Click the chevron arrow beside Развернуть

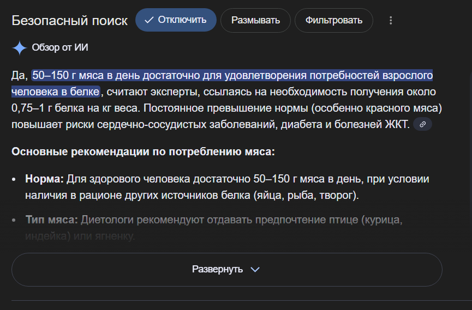click(x=255, y=270)
